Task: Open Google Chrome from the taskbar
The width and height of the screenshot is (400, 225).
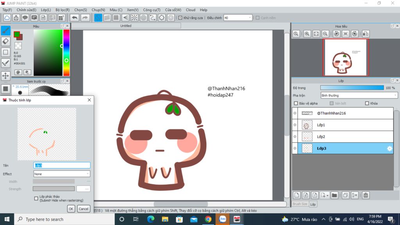Action: coord(208,219)
